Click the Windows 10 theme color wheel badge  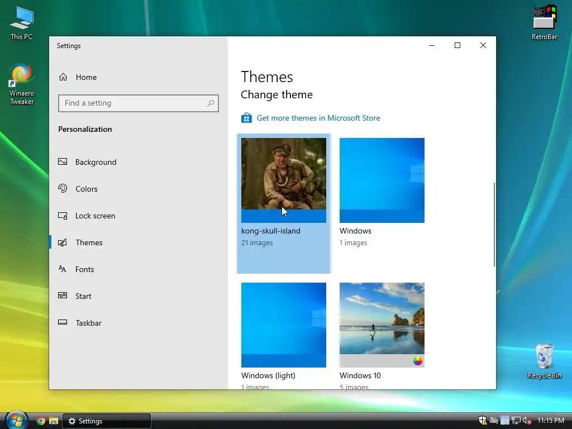(418, 361)
